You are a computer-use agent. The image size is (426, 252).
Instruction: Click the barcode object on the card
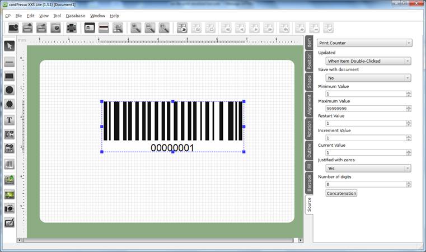(173, 127)
